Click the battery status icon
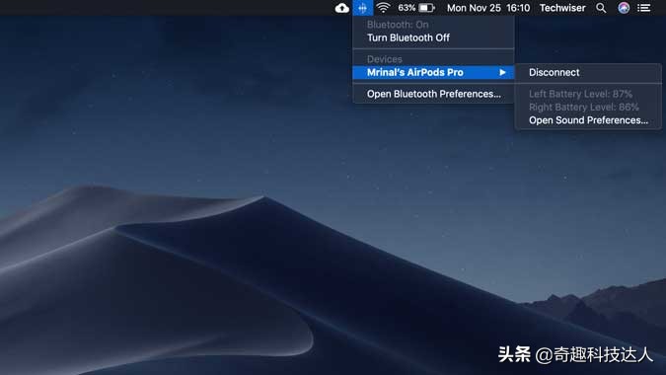The height and width of the screenshot is (375, 666). (x=427, y=8)
